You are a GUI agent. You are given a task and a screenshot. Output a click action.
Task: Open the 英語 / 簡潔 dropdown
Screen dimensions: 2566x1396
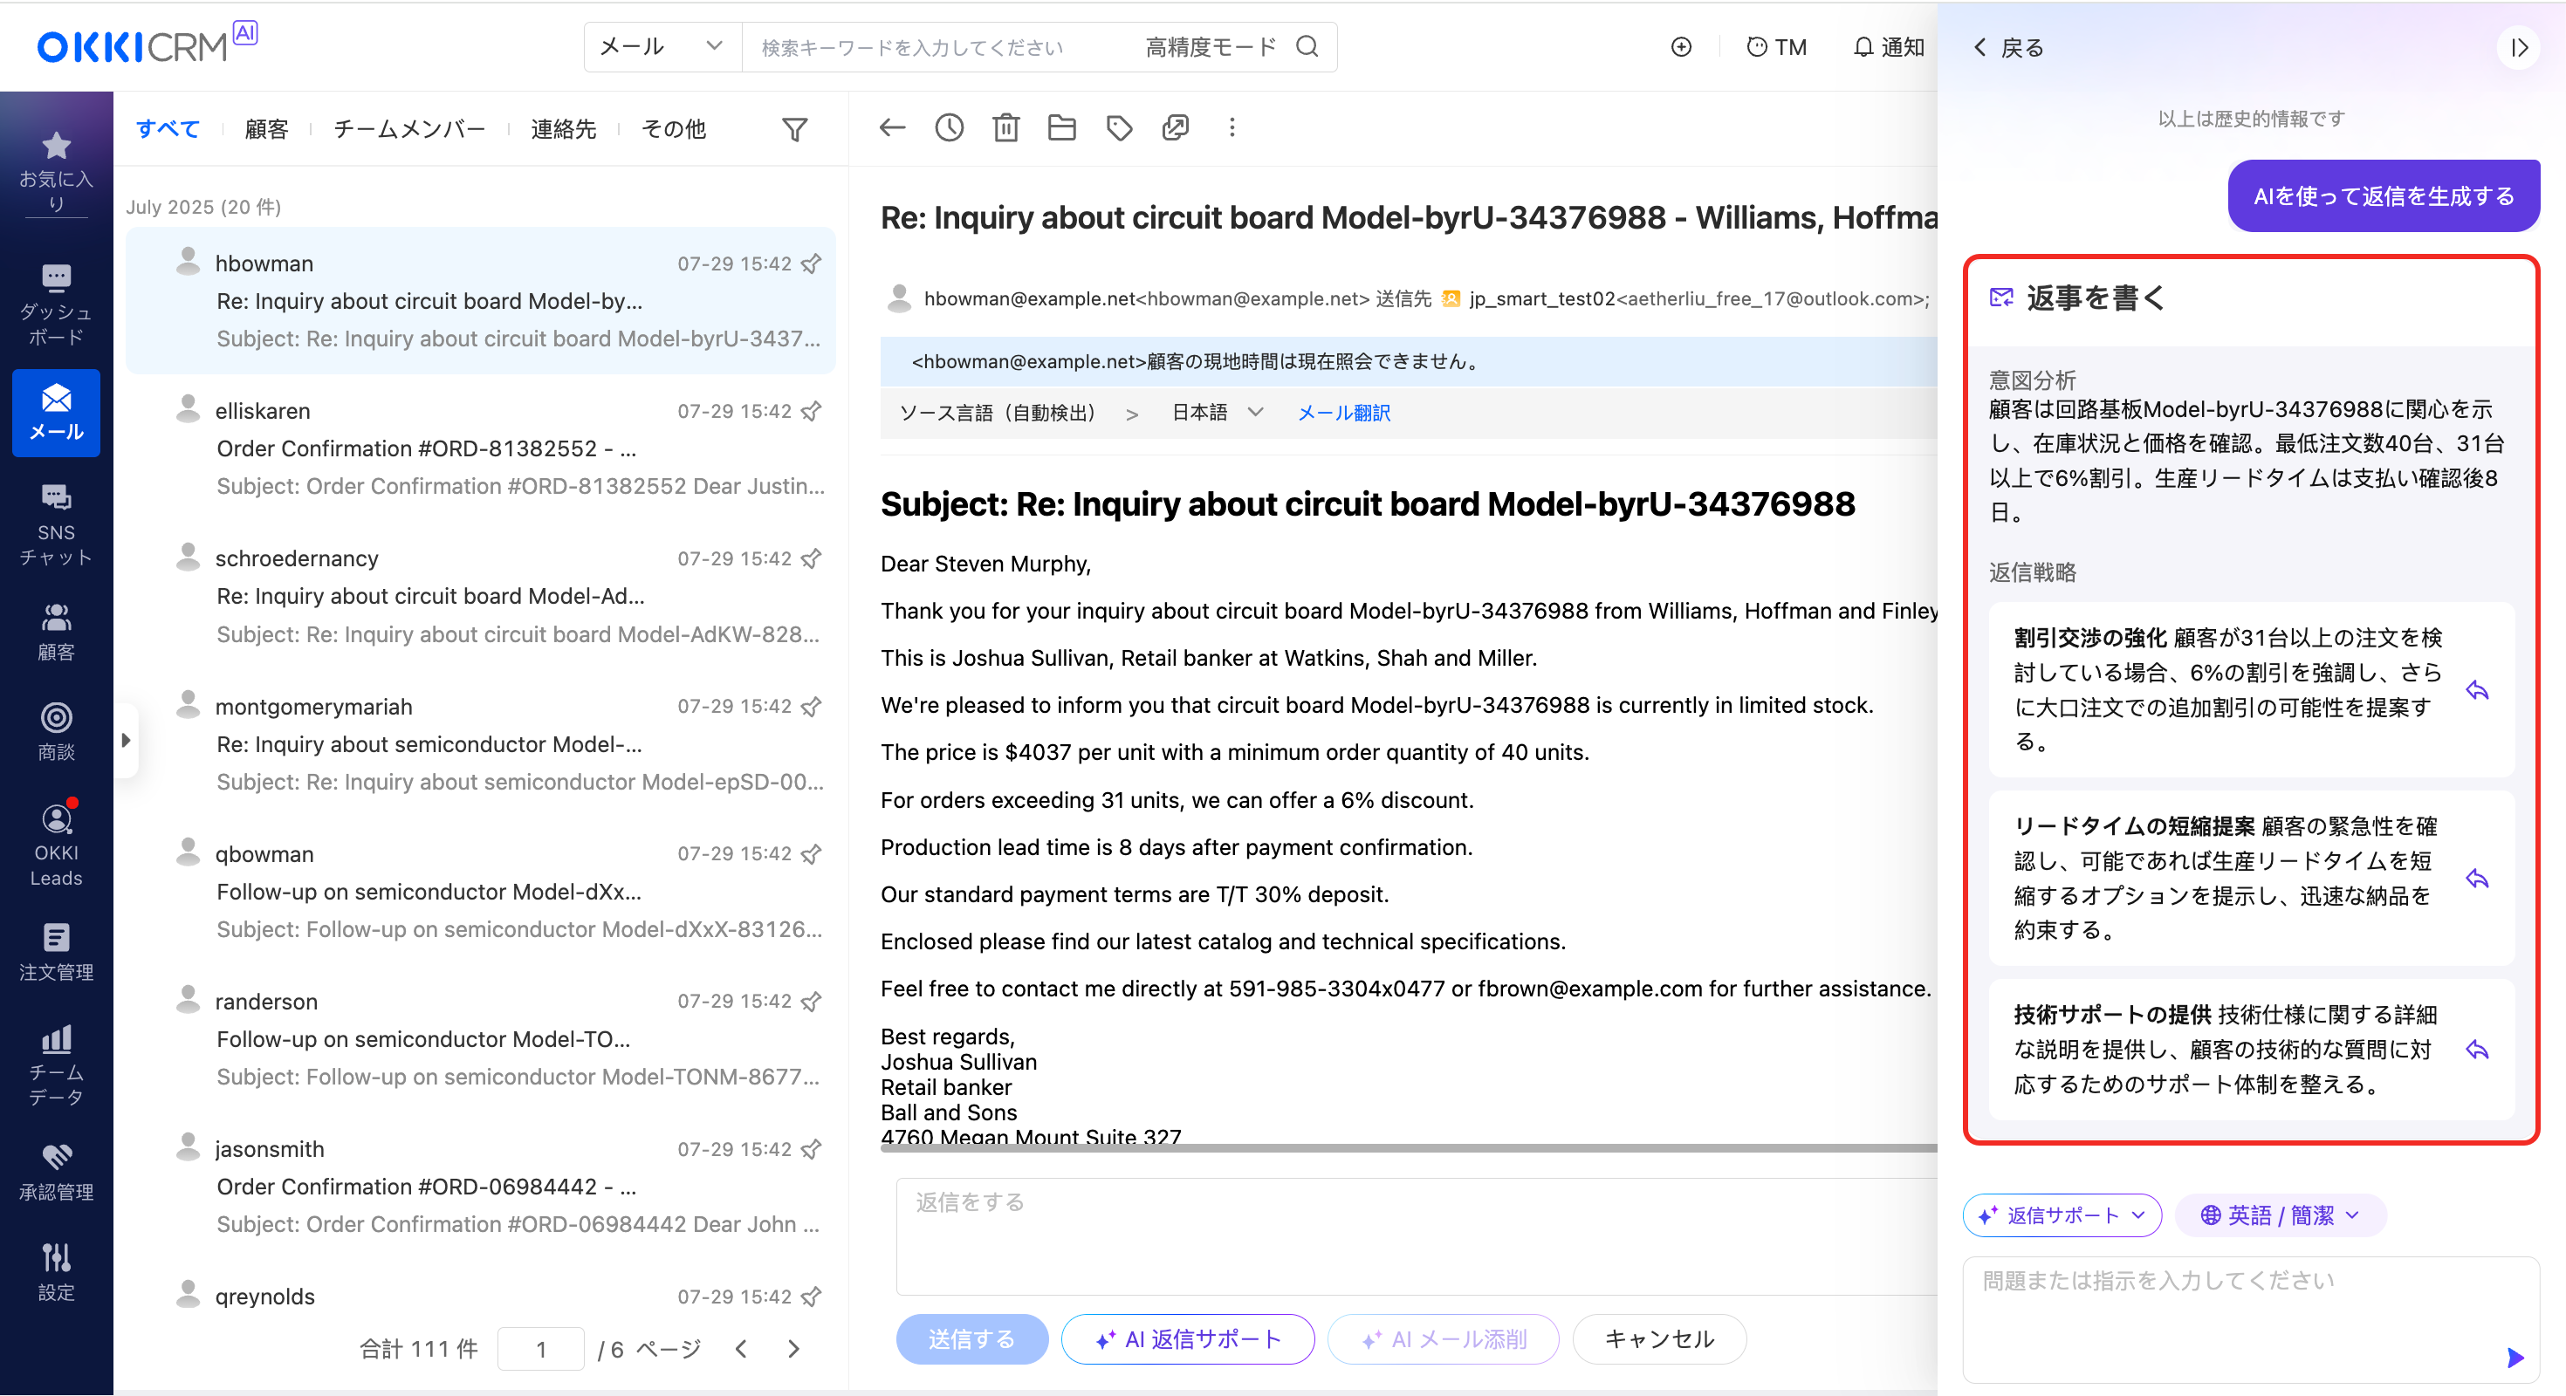(2280, 1215)
